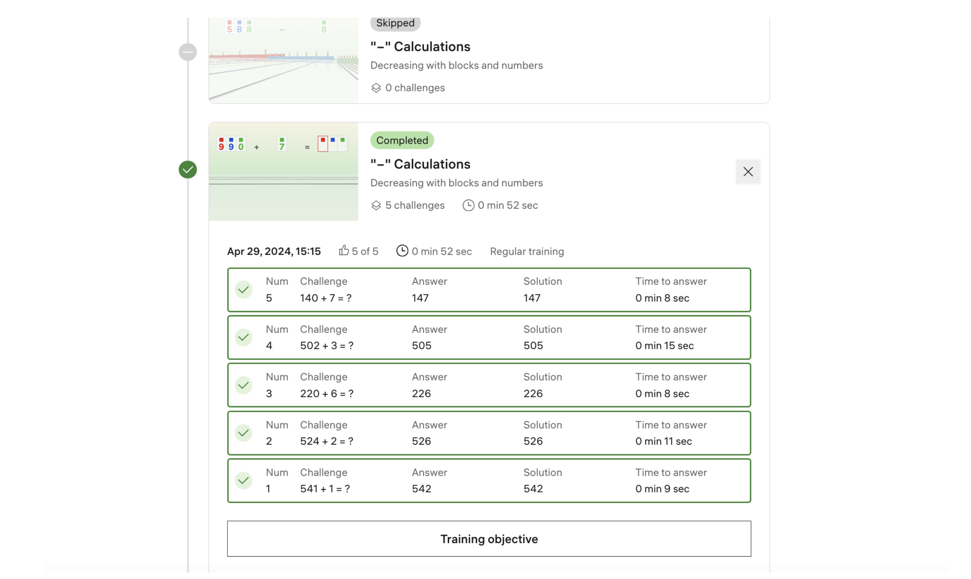Click checkmark icon for challenge 541 + 1
The height and width of the screenshot is (579, 971).
click(243, 481)
